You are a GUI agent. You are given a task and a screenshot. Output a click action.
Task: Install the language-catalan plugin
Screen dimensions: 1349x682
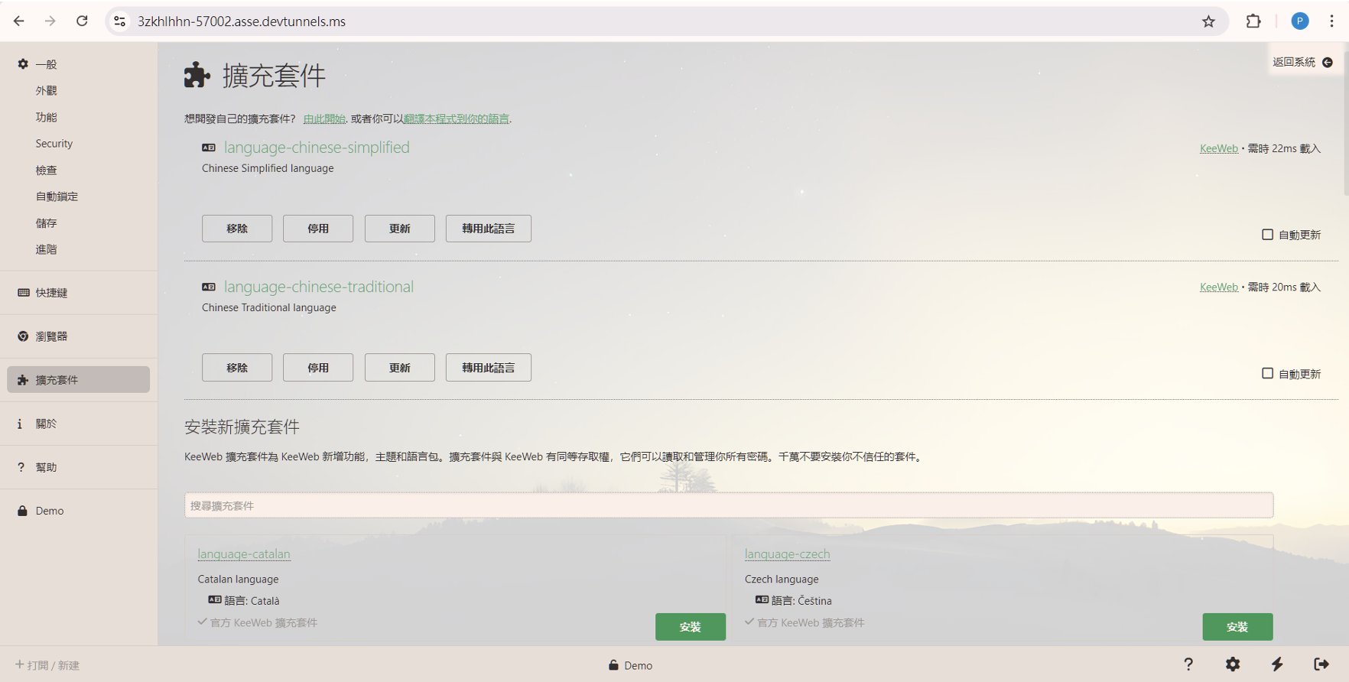pos(691,627)
